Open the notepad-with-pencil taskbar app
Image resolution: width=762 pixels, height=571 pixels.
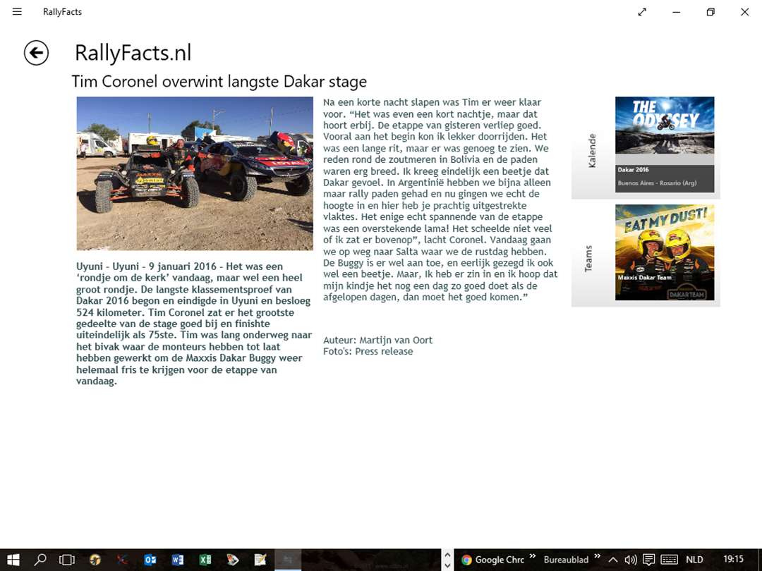(260, 560)
